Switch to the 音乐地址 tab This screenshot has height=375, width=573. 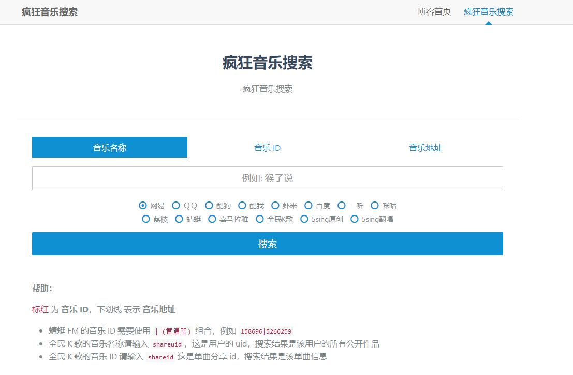click(425, 148)
